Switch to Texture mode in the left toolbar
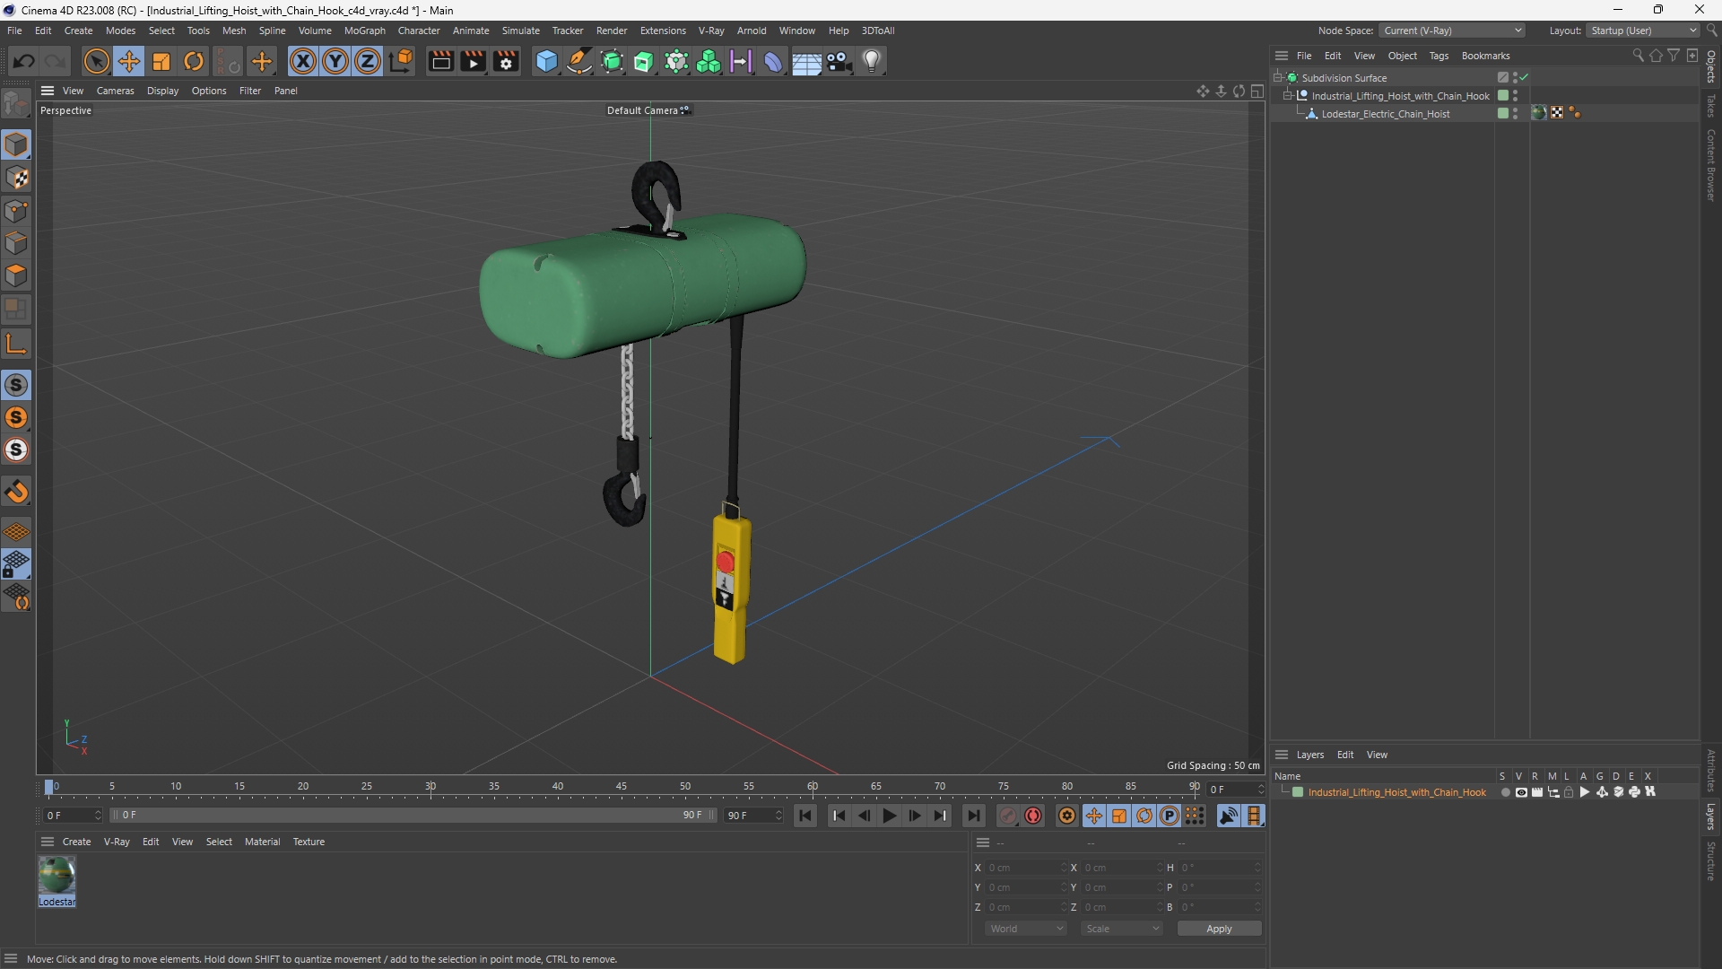 coord(16,178)
